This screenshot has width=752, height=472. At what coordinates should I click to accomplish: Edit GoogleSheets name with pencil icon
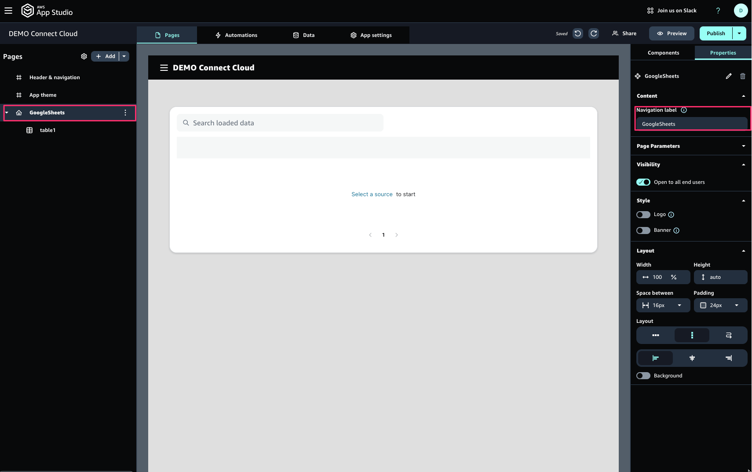point(729,76)
